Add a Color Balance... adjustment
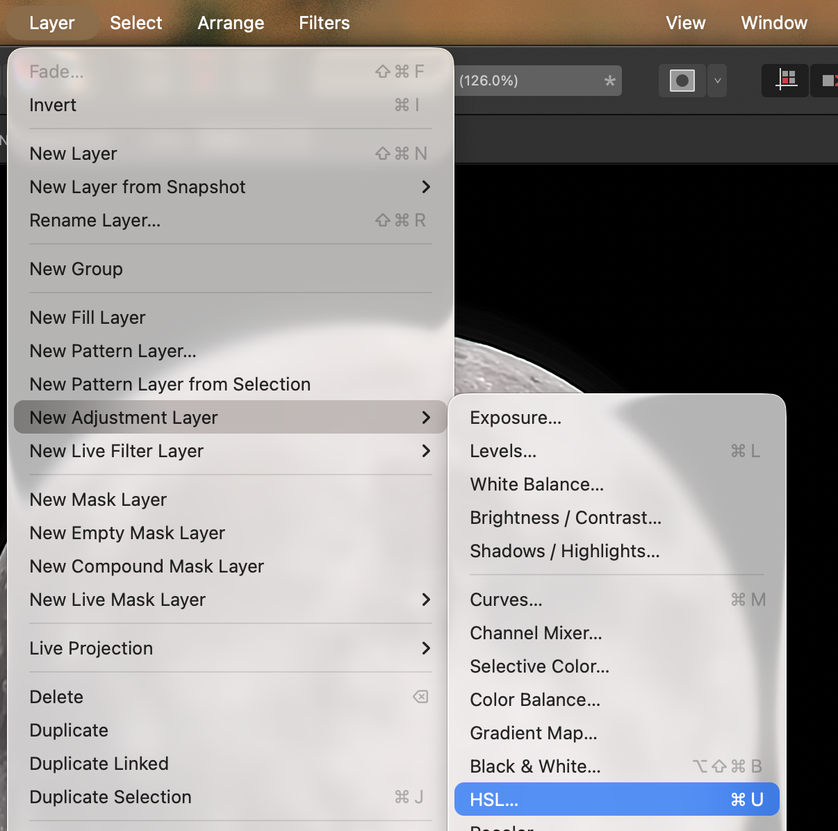Screen dimensions: 838x831 coord(617,700)
